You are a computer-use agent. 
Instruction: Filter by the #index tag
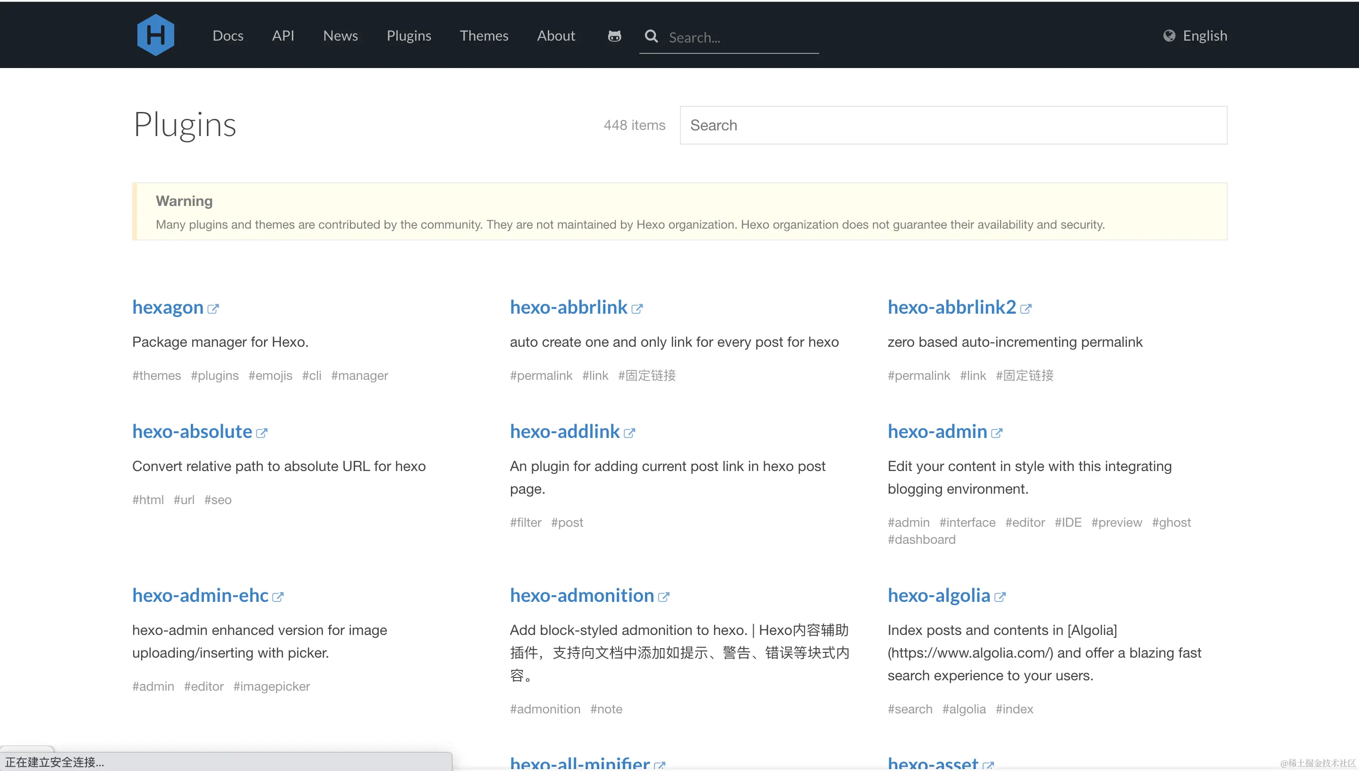click(1014, 710)
